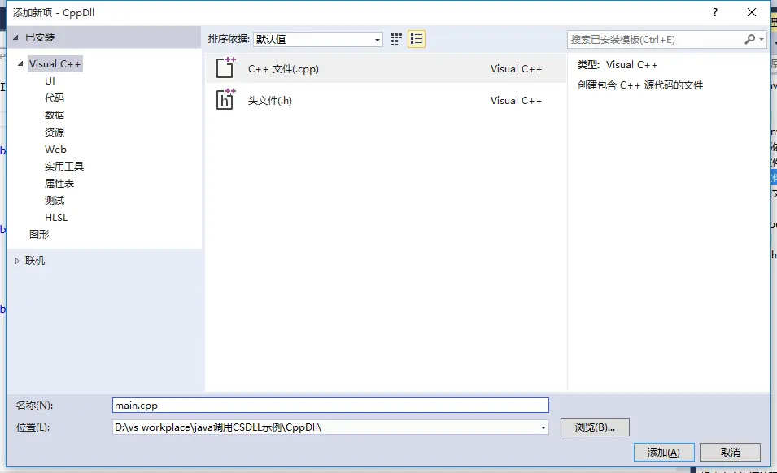
Task: Open the 位置 path dropdown arrow
Action: click(x=543, y=427)
